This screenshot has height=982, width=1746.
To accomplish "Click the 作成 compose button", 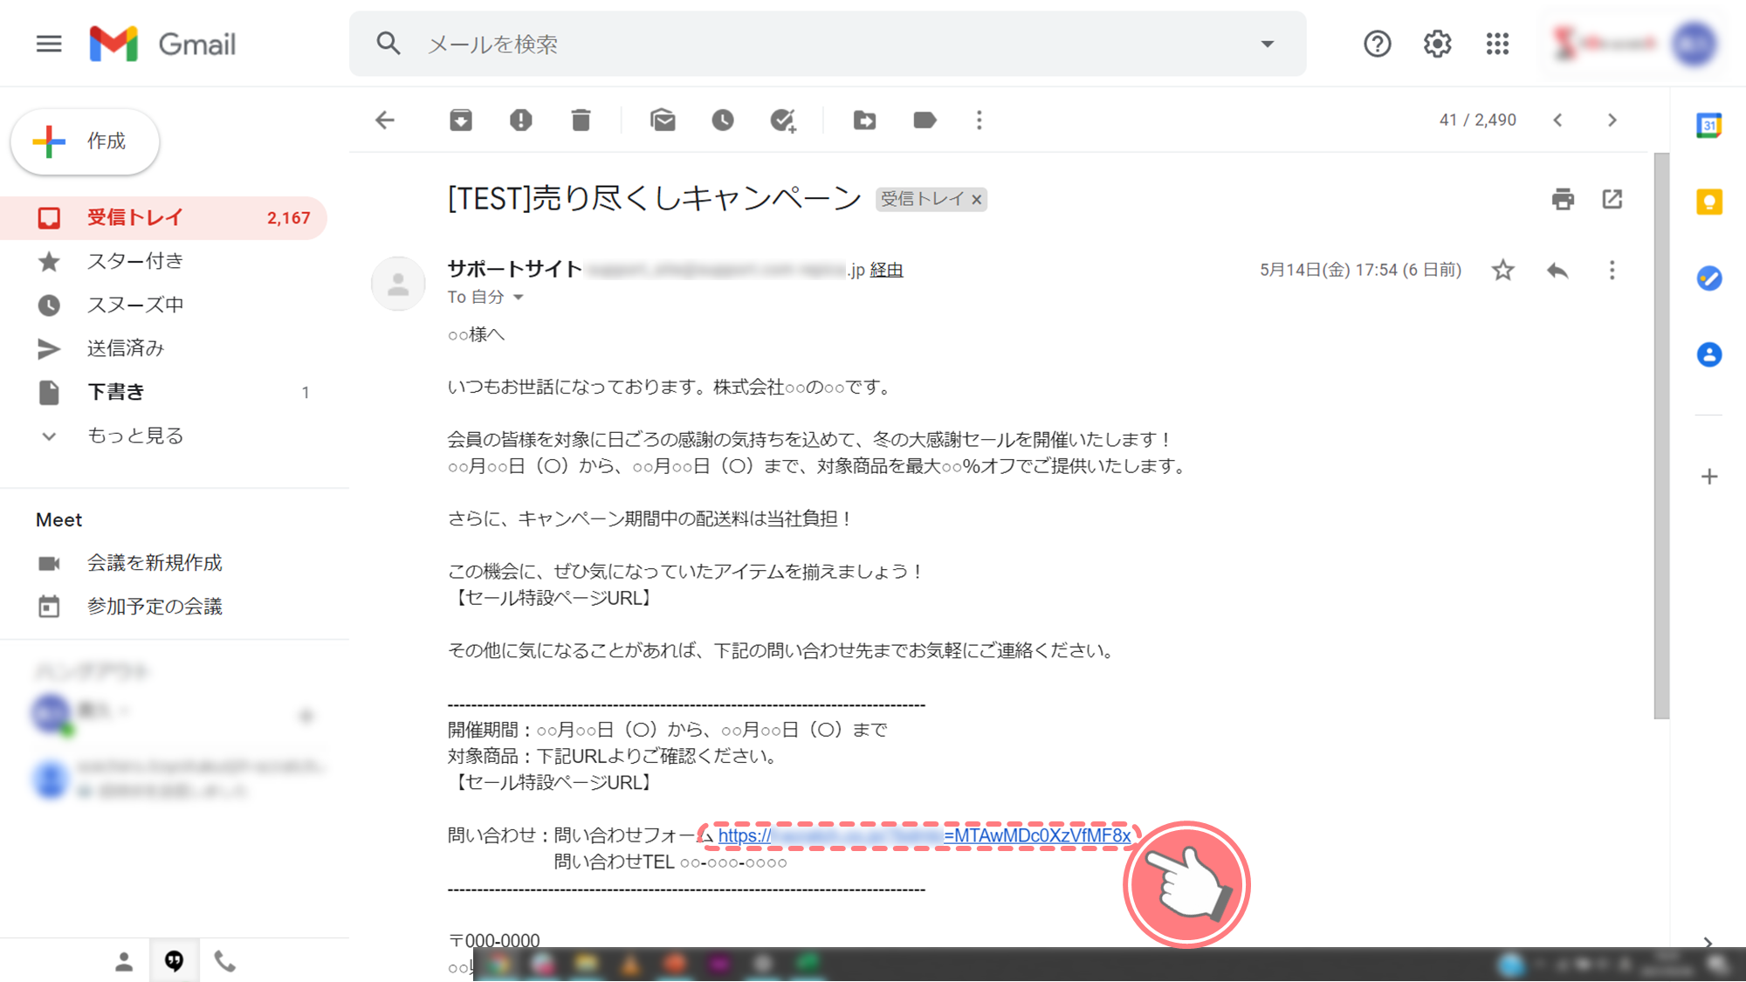I will 85,141.
